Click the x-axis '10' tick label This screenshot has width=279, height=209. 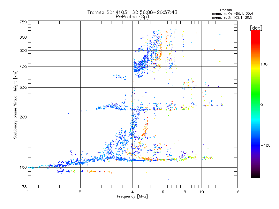click(202, 192)
